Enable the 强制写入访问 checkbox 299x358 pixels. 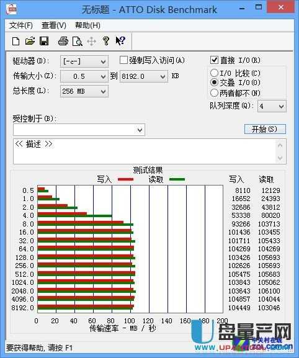(123, 60)
